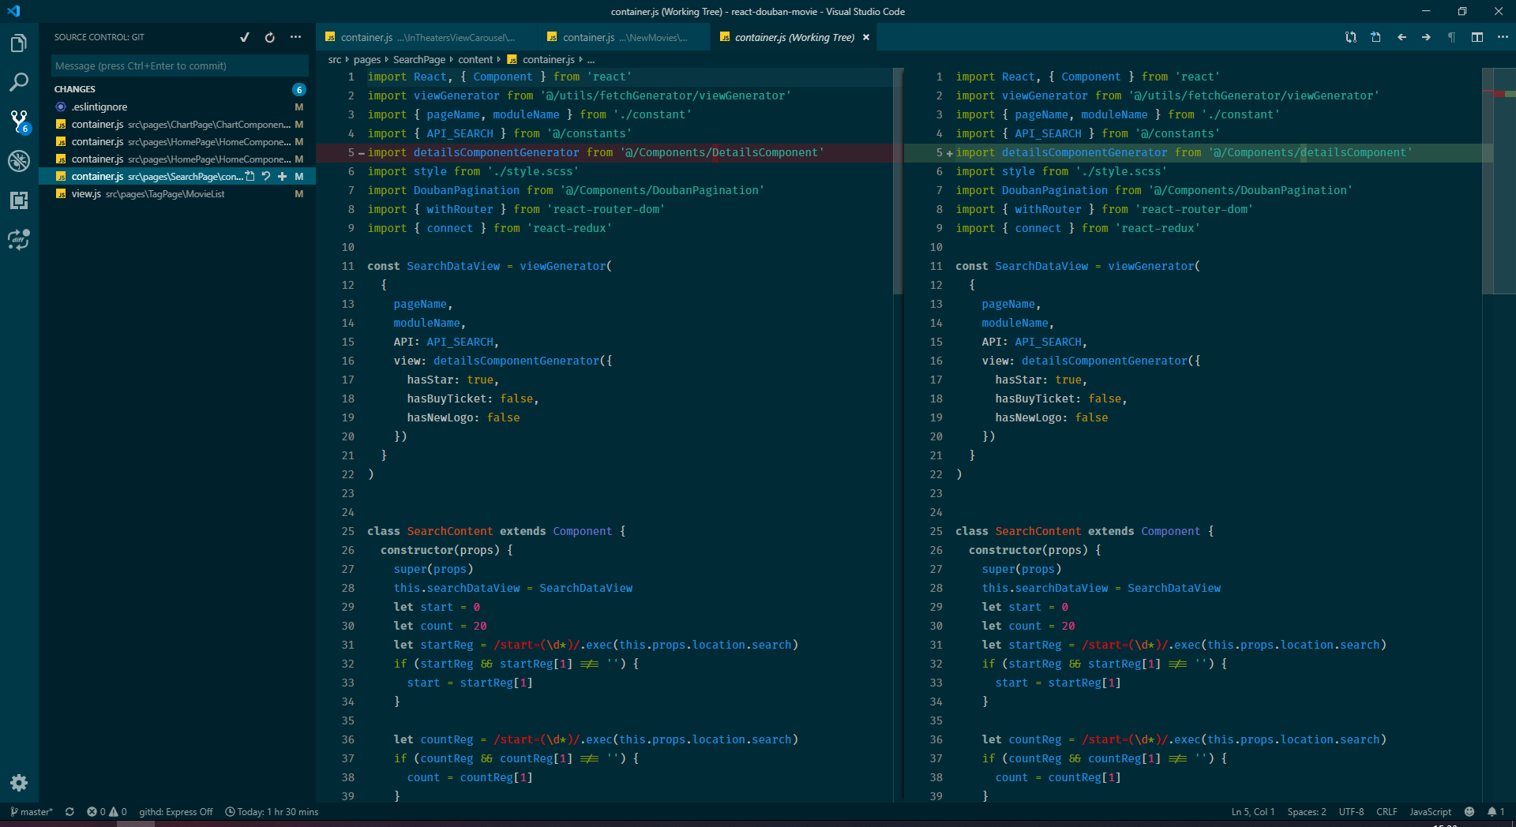1516x827 pixels.
Task: Select the container.js (Working Tree) tab
Action: (794, 37)
